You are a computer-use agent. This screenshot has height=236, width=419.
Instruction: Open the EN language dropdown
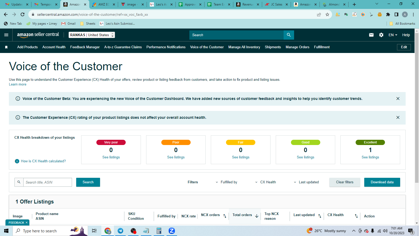coord(393,35)
